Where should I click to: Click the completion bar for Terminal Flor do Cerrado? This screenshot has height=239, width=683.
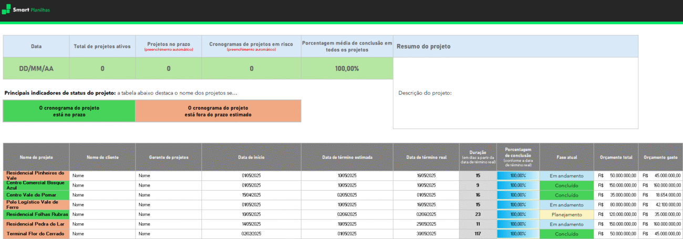pyautogui.click(x=518, y=234)
